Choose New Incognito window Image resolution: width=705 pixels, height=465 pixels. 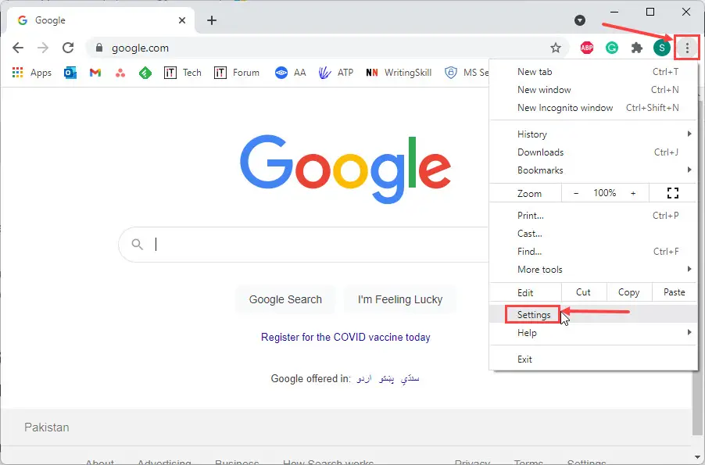[x=593, y=108]
